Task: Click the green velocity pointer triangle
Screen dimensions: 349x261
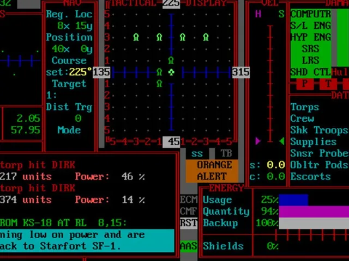Action: pos(282,141)
